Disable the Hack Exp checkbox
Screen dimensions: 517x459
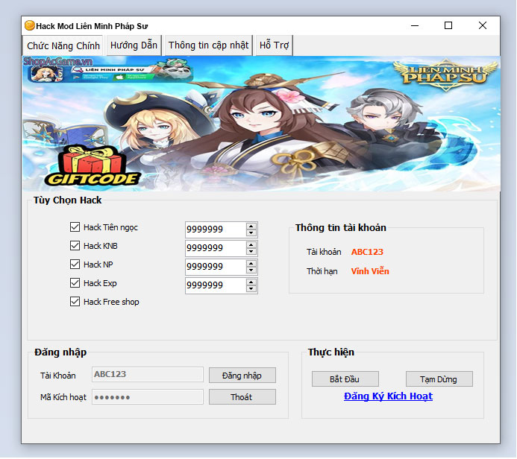(75, 283)
